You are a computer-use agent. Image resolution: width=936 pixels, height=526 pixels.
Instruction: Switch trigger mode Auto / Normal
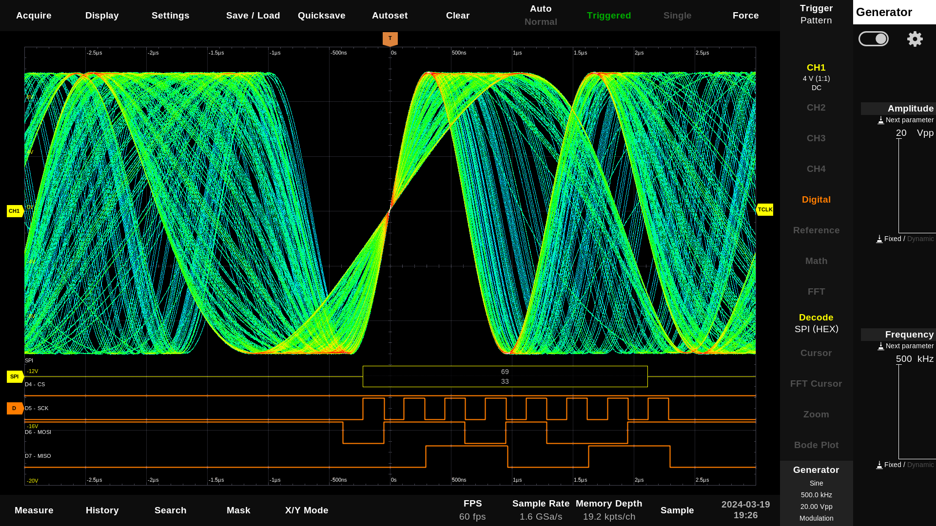coord(541,16)
